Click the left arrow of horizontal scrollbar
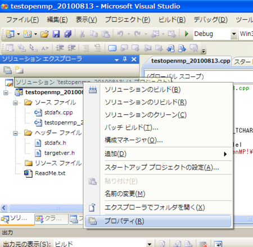 pyautogui.click(x=4, y=208)
